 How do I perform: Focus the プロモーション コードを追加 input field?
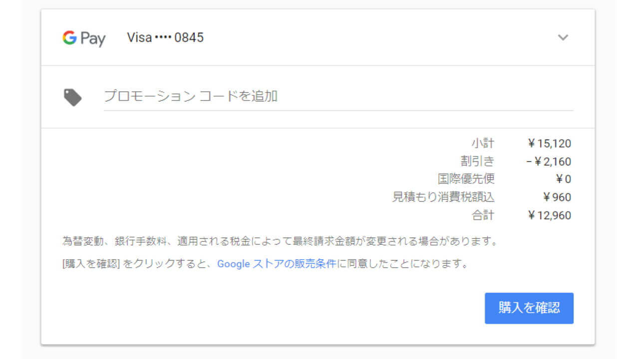tap(338, 96)
